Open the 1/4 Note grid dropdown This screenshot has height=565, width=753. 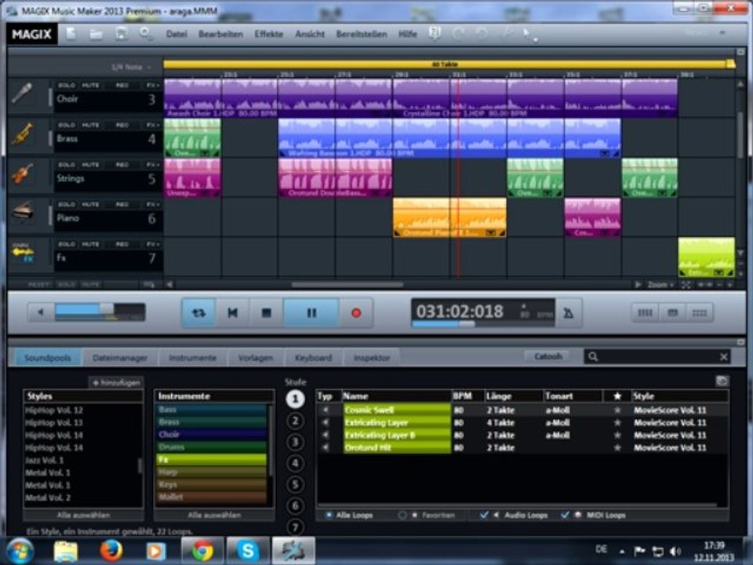[131, 67]
